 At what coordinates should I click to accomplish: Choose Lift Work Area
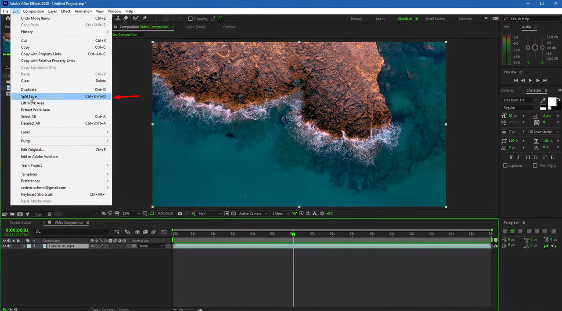61,103
